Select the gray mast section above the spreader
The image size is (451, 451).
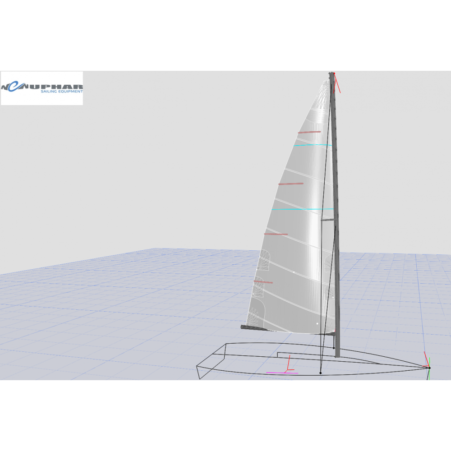(x=334, y=149)
